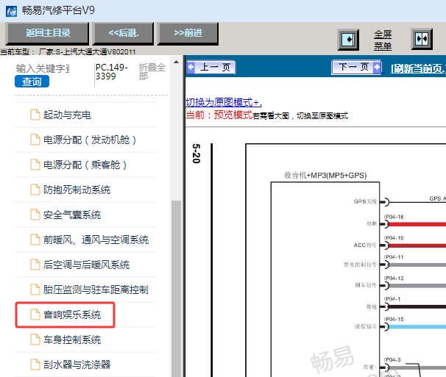446x377 pixels.
Task: Click the 切换为原图模式+ link
Action: click(224, 102)
